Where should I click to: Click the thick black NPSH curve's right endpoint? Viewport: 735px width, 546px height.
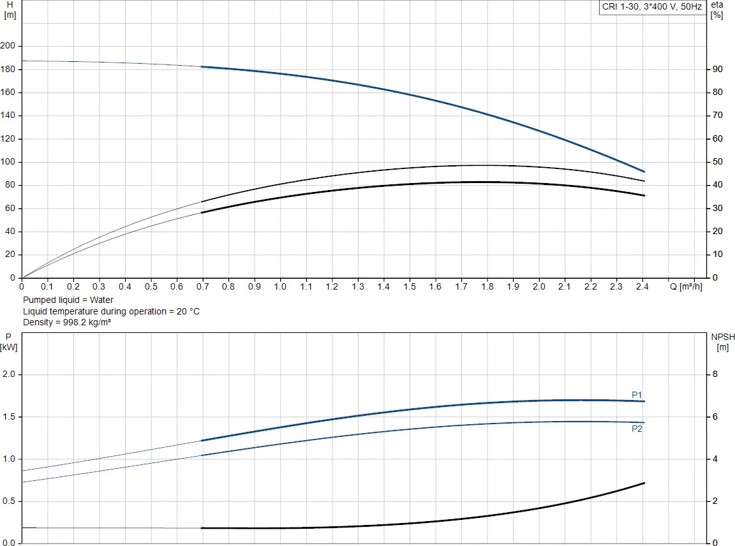pos(644,483)
